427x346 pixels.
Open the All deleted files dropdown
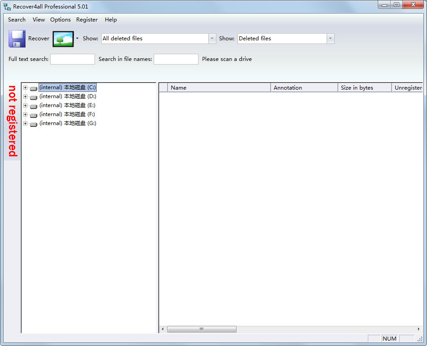click(x=212, y=39)
